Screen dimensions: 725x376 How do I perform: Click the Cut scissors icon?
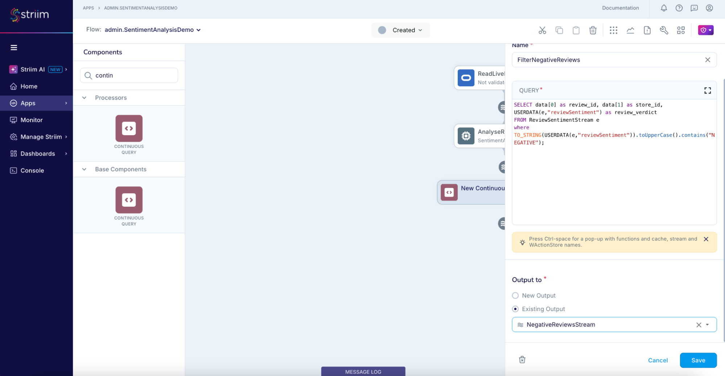(x=542, y=30)
